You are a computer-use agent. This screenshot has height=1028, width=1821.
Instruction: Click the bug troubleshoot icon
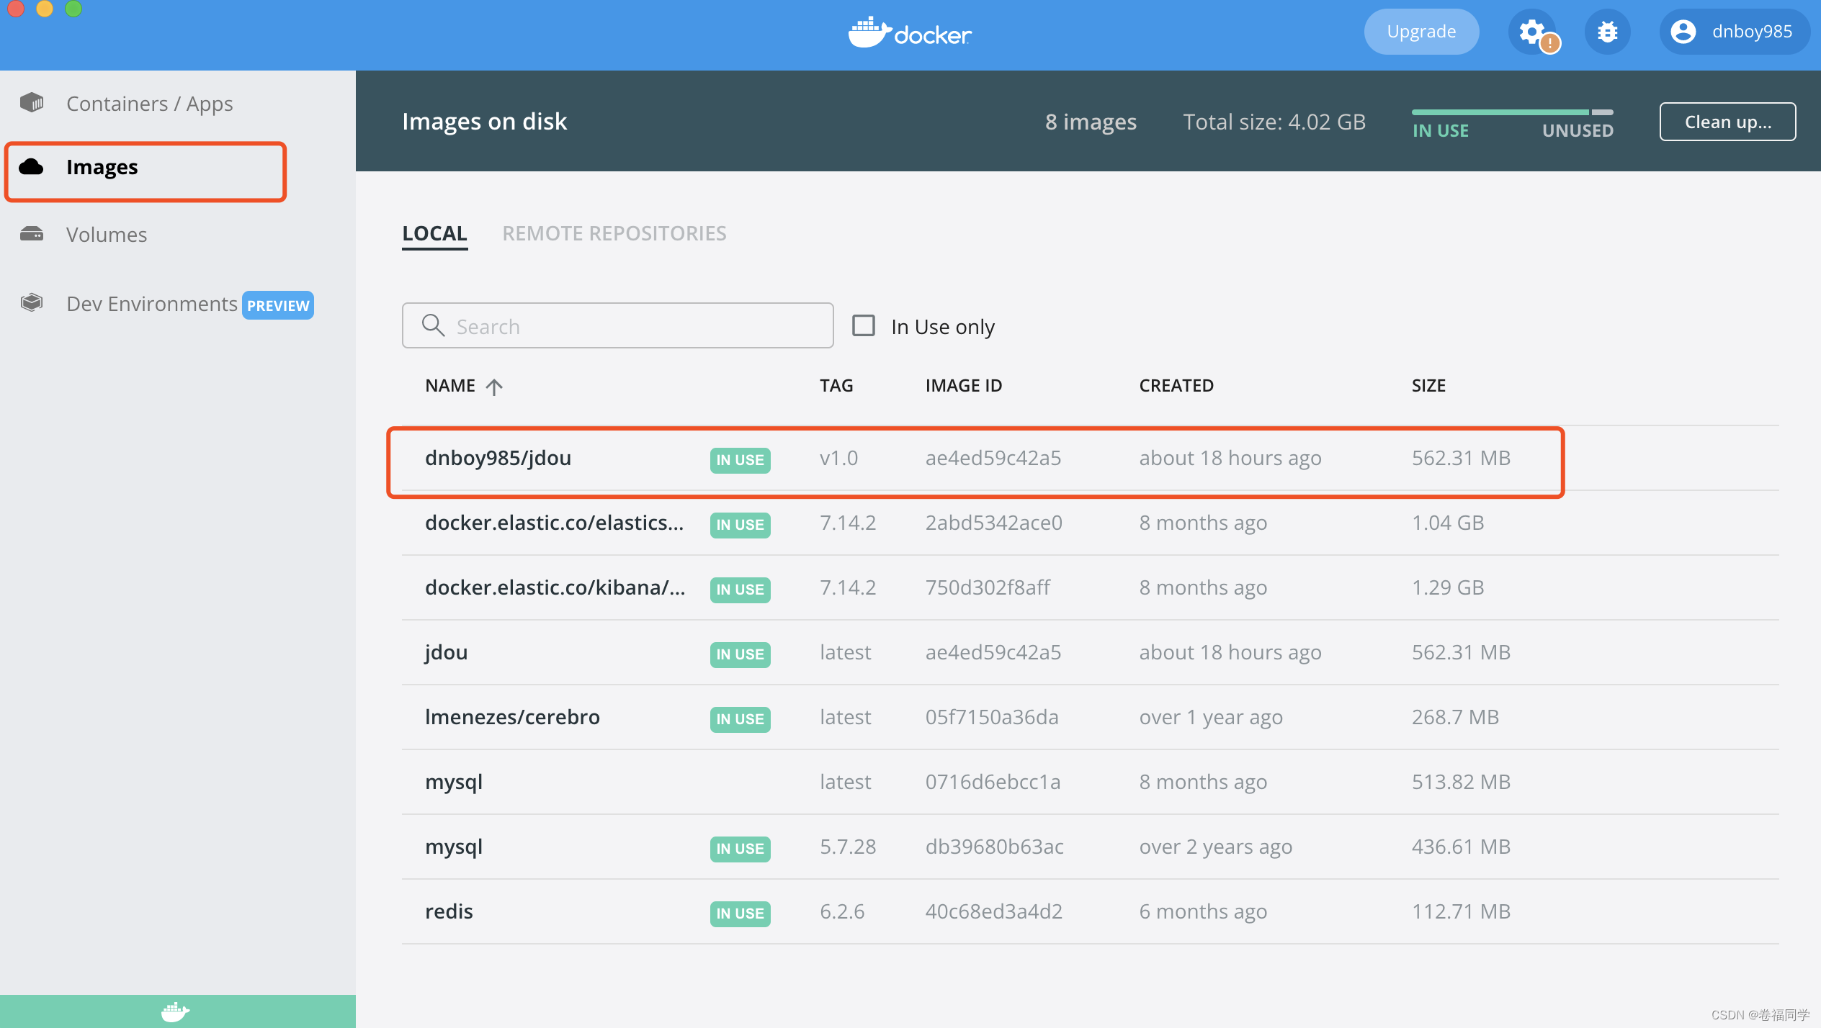pyautogui.click(x=1607, y=32)
